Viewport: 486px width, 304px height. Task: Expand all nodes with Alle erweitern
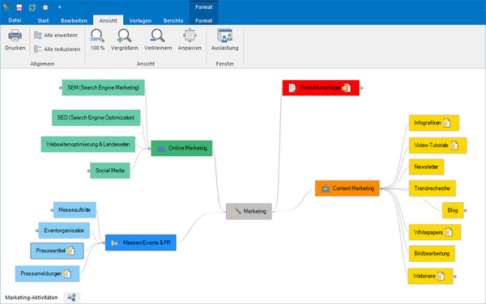pos(56,36)
